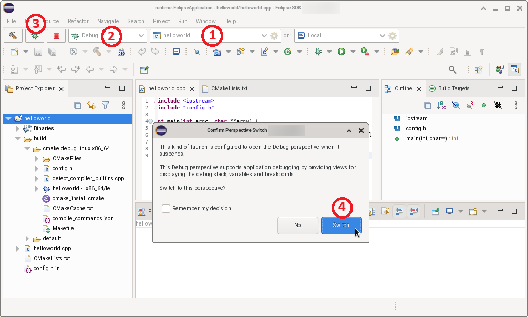This screenshot has width=528, height=317.
Task: Collapse the build folder
Action: coord(18,138)
